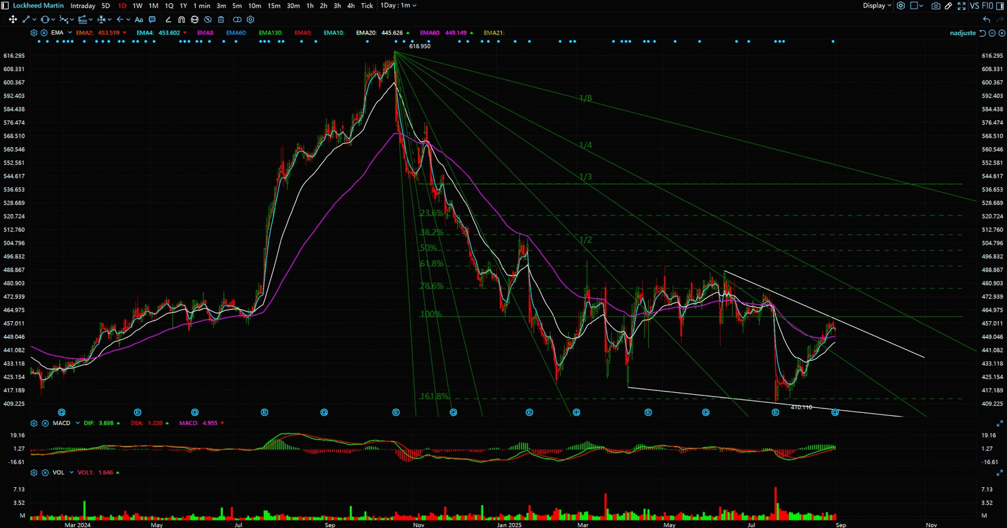This screenshot has width=1007, height=528.
Task: Expand the 1Day:1m interval dropdown
Action: [398, 6]
